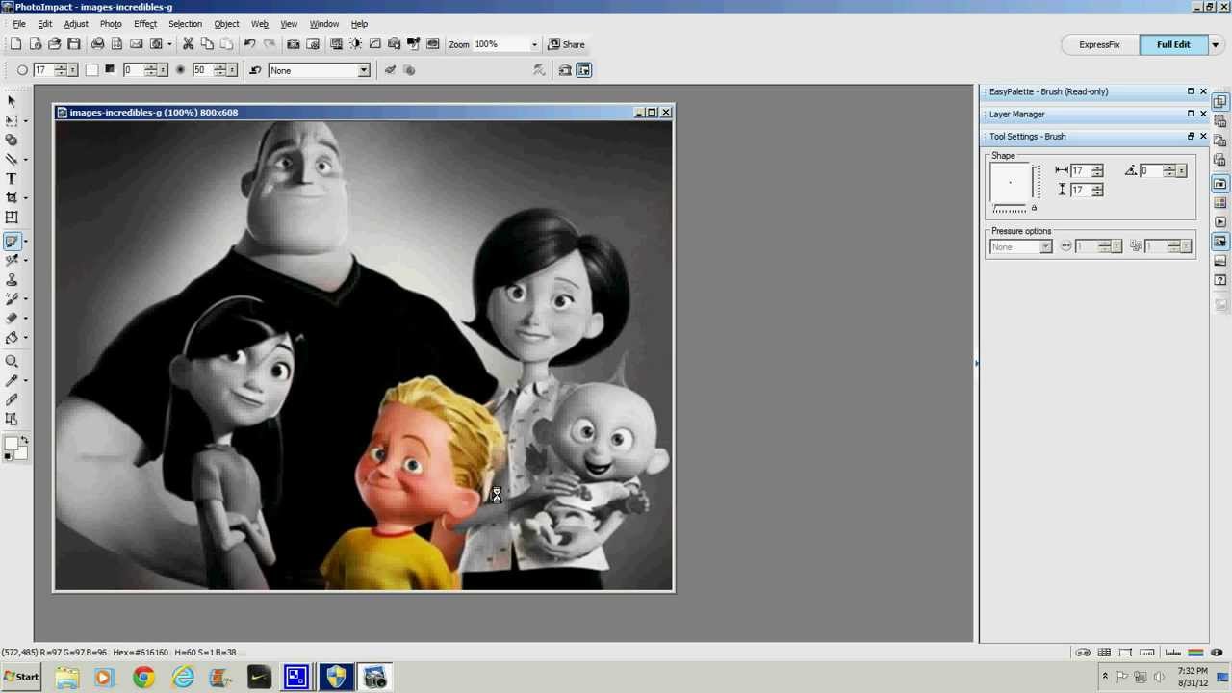This screenshot has width=1232, height=693.
Task: Click the New image icon
Action: click(x=16, y=44)
